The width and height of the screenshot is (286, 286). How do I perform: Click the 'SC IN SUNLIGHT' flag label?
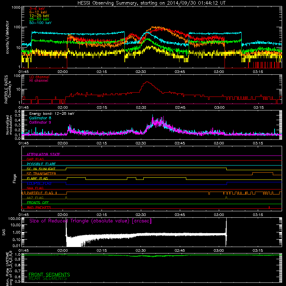coord(41,169)
